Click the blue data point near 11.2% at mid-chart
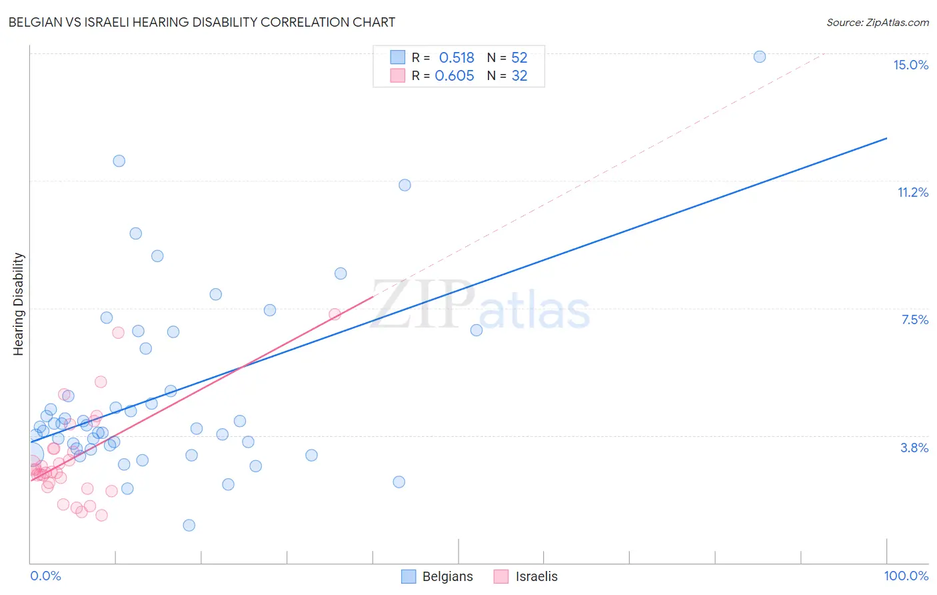The height and width of the screenshot is (595, 937). coord(405,185)
